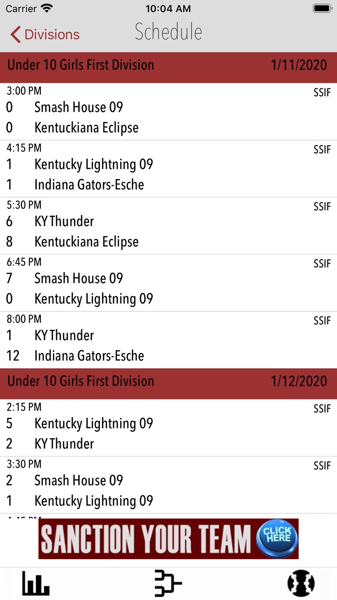This screenshot has height=600, width=337.
Task: Click the blue Click Here button in banner
Action: click(277, 538)
